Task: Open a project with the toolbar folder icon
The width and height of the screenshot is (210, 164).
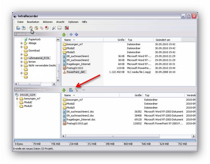Action: pos(18,28)
